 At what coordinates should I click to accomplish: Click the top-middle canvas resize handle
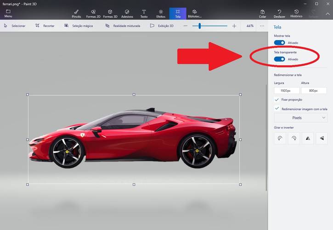click(x=134, y=94)
